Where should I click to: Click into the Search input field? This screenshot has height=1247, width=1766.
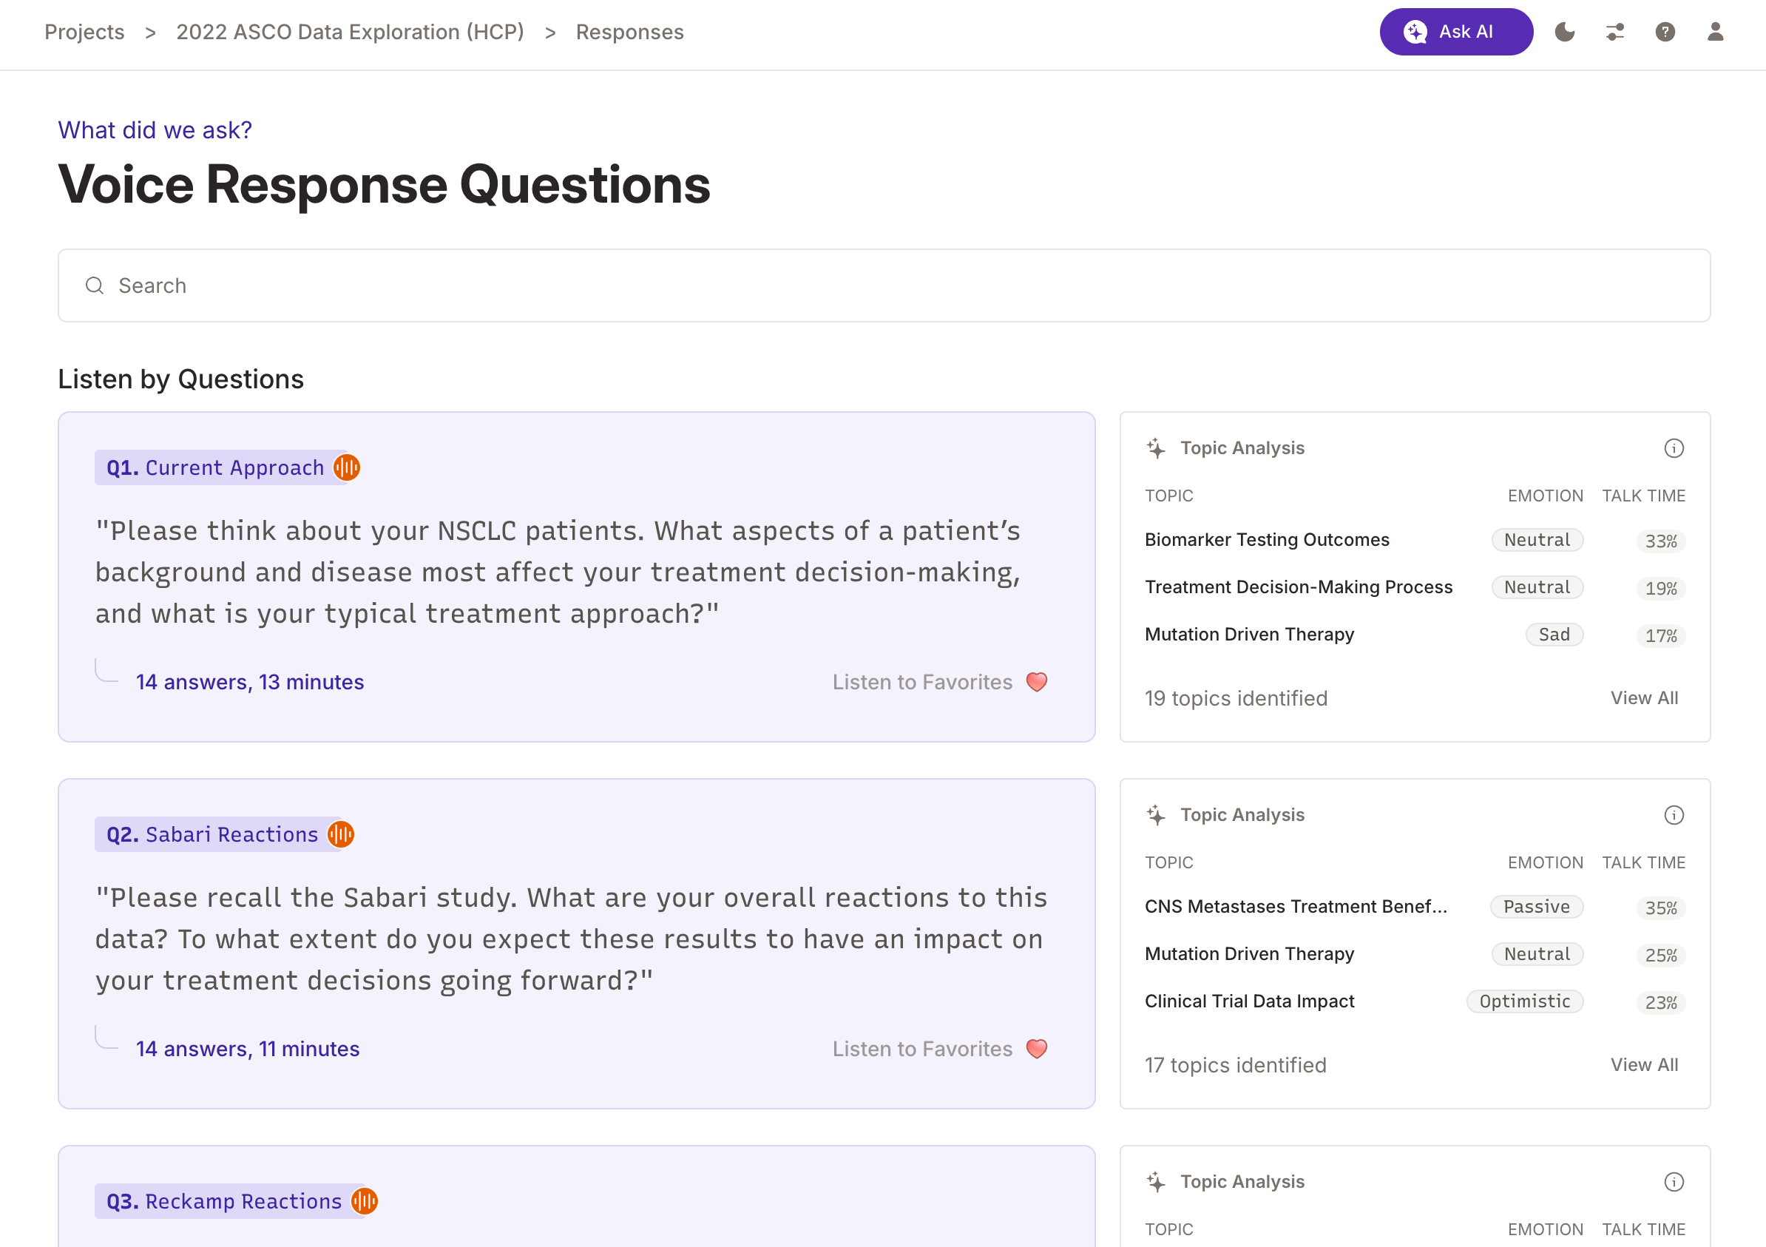[x=883, y=285]
